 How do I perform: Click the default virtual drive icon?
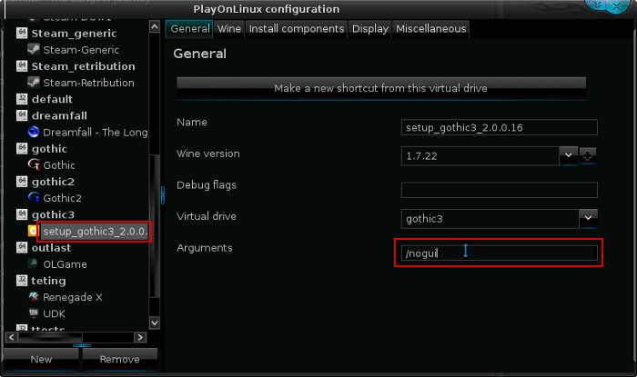[x=22, y=99]
